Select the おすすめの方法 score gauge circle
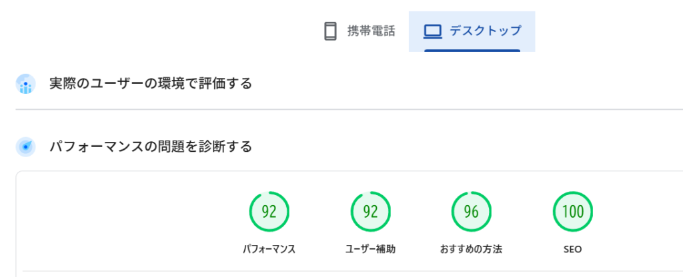Viewport: 683px width, 277px height. [x=471, y=212]
